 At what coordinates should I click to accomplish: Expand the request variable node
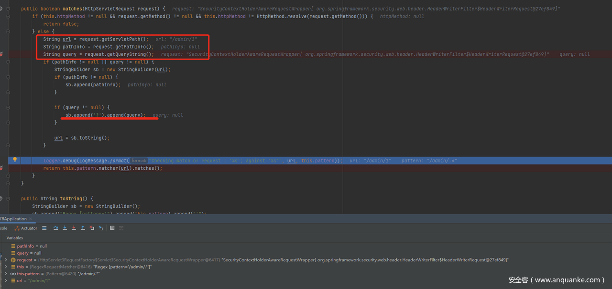point(6,260)
